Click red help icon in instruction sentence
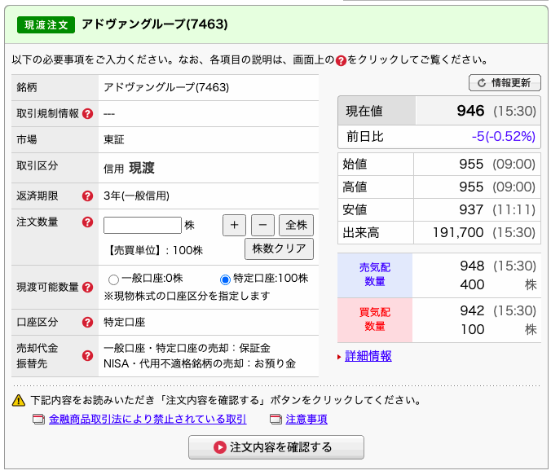This screenshot has height=475, width=551. [341, 60]
